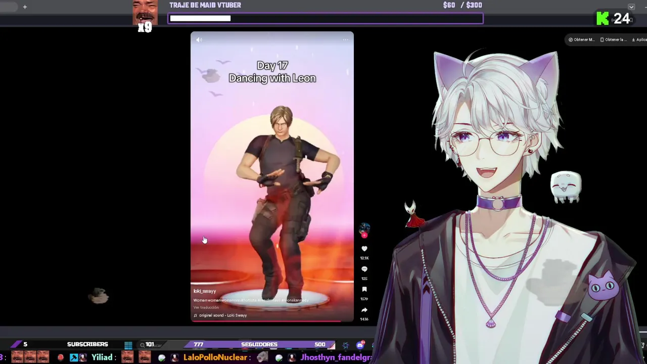This screenshot has height=364, width=647.
Task: Open Discord from the taskbar
Action: coord(360,345)
